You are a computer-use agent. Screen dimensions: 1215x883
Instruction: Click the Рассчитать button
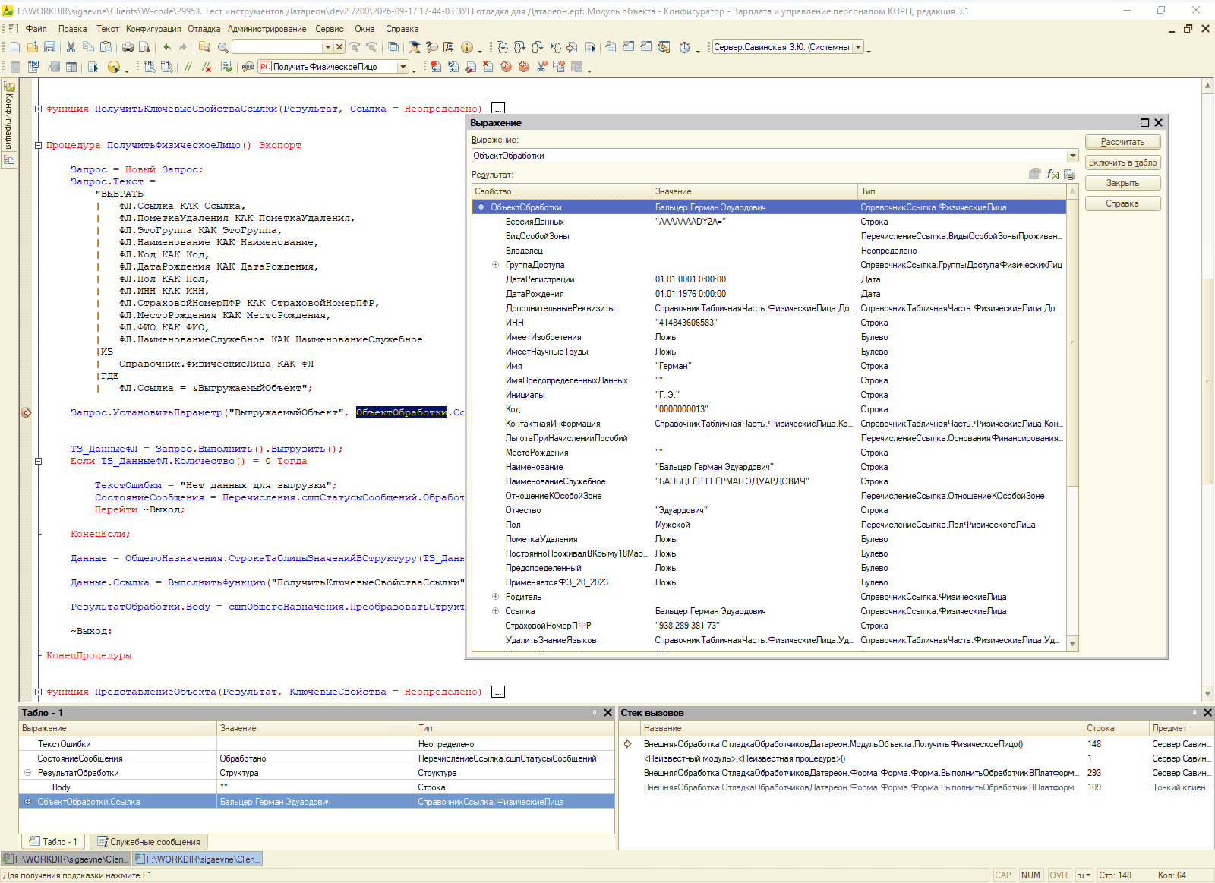coord(1122,142)
